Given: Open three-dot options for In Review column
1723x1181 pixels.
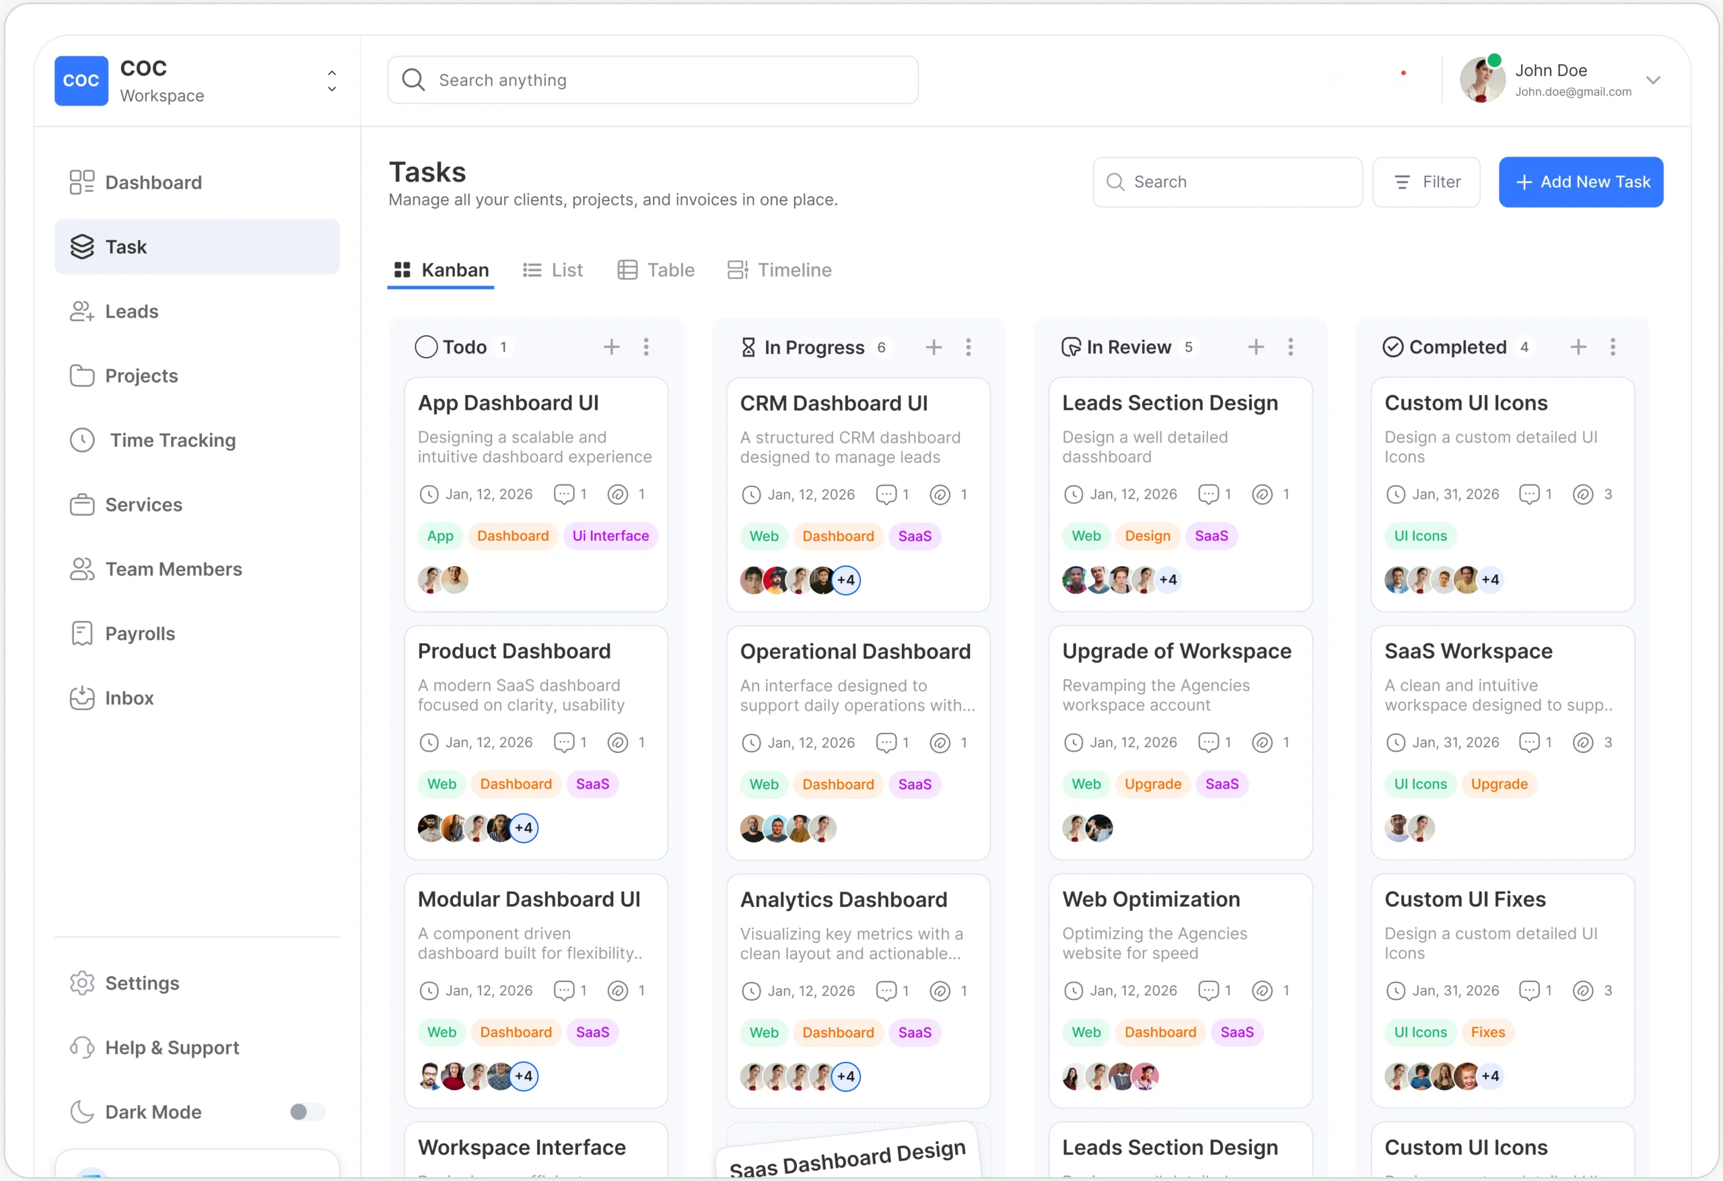Looking at the screenshot, I should 1290,347.
